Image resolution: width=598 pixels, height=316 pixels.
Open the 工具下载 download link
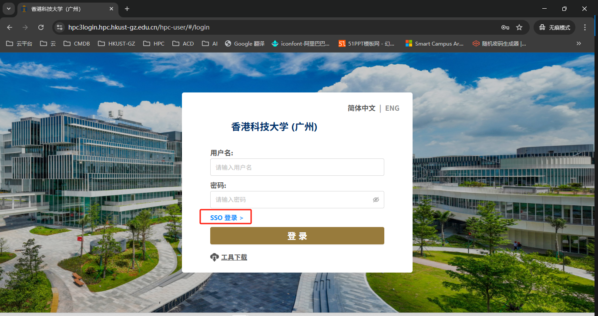pyautogui.click(x=234, y=257)
